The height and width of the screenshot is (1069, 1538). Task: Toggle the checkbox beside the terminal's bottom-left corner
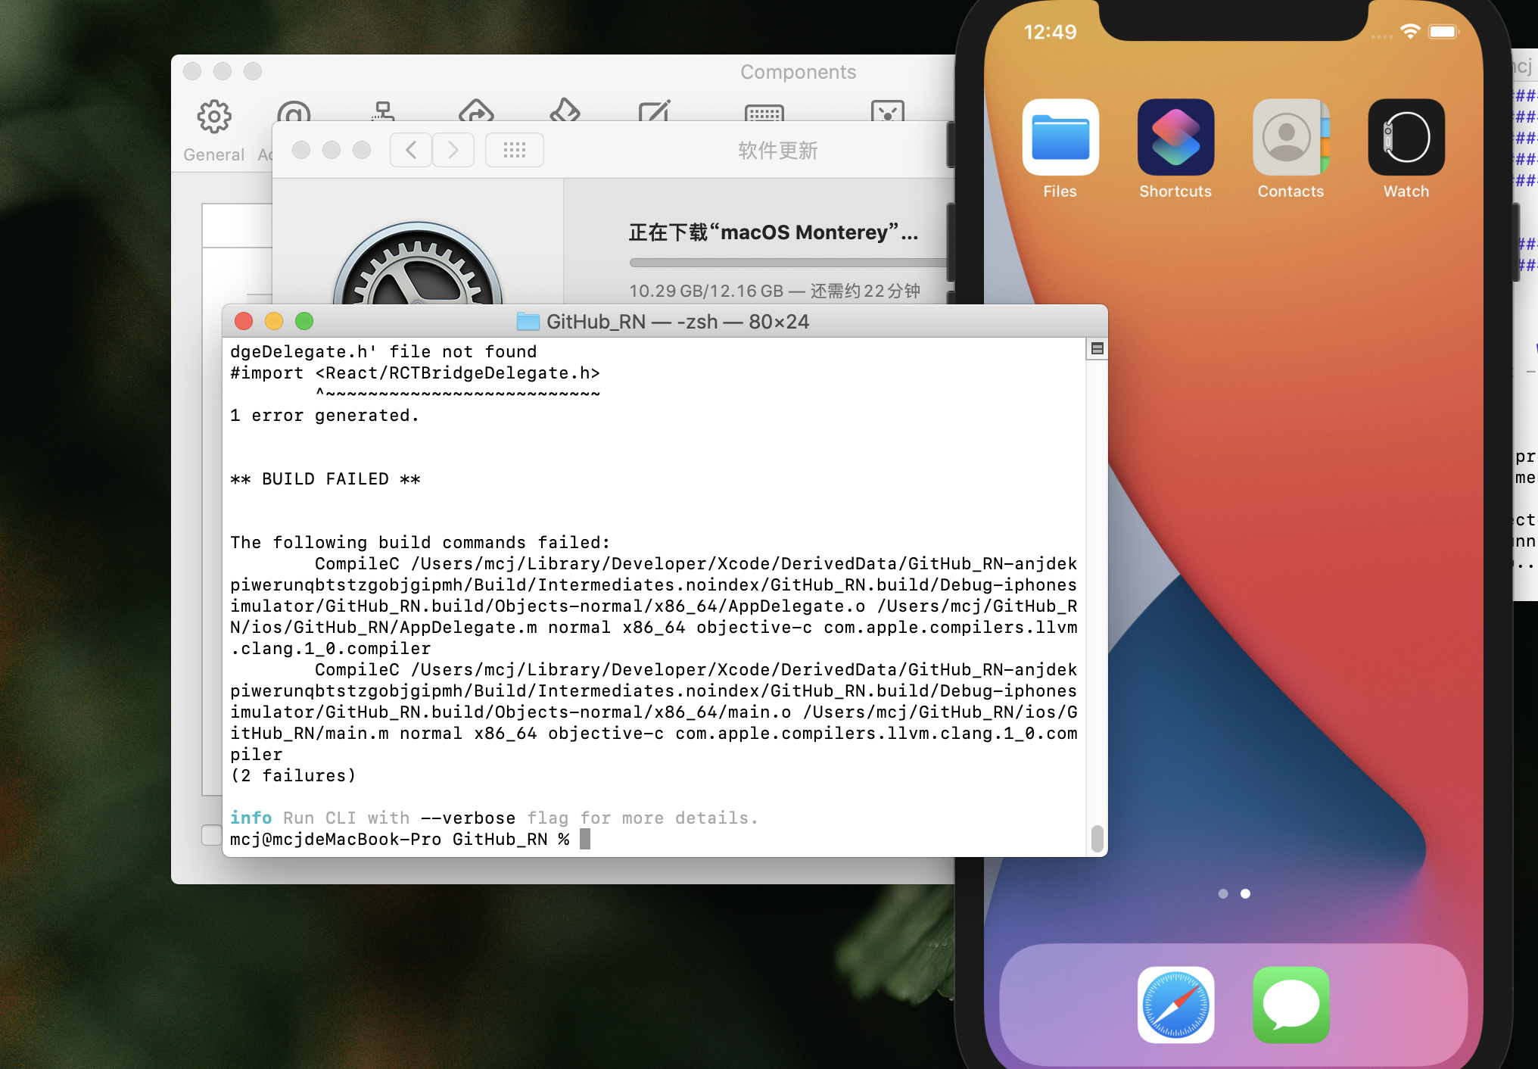[211, 835]
